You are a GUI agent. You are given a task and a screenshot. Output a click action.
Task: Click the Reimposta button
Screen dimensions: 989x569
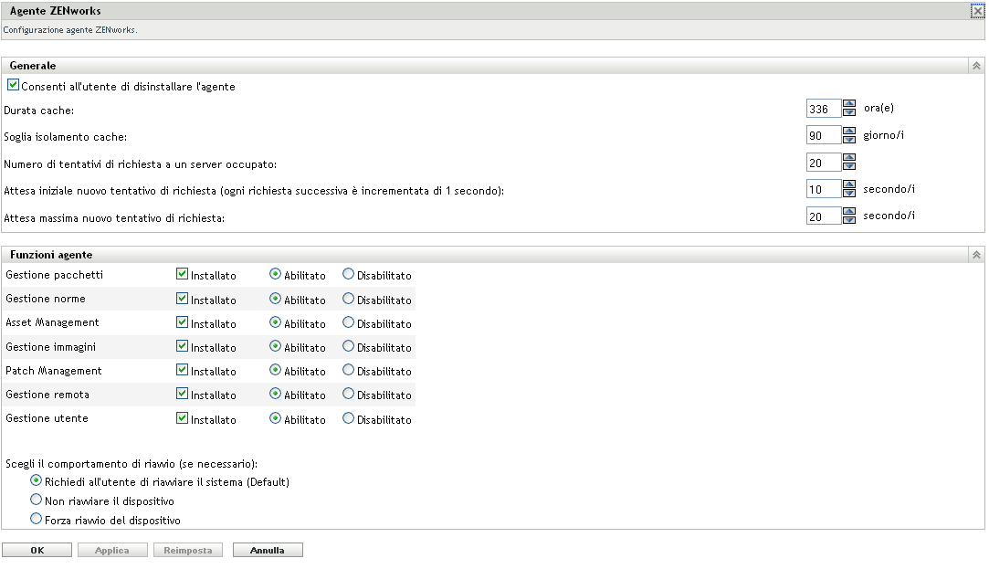(x=188, y=550)
